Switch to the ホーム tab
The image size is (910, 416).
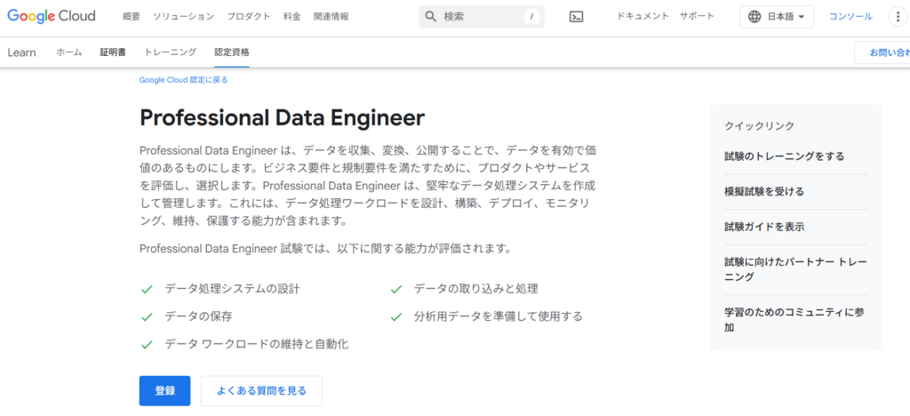(69, 52)
